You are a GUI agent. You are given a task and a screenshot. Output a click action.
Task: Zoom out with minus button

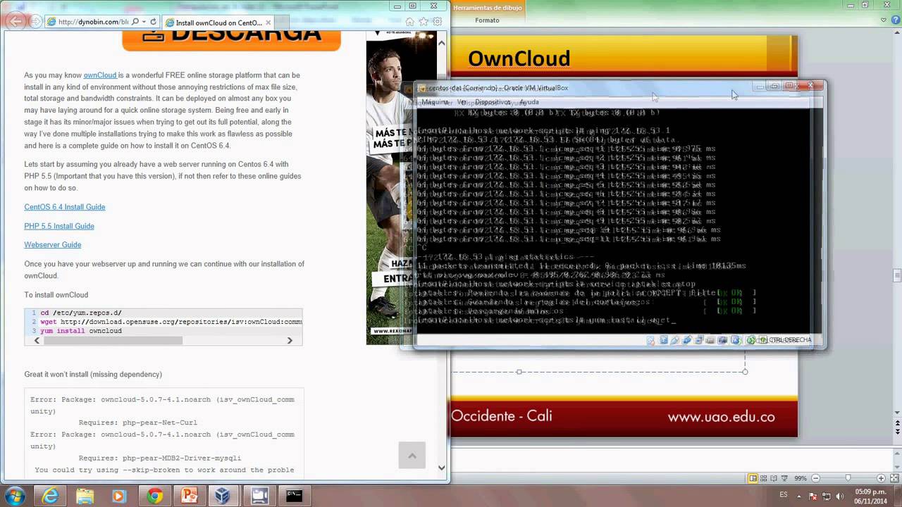click(x=815, y=478)
